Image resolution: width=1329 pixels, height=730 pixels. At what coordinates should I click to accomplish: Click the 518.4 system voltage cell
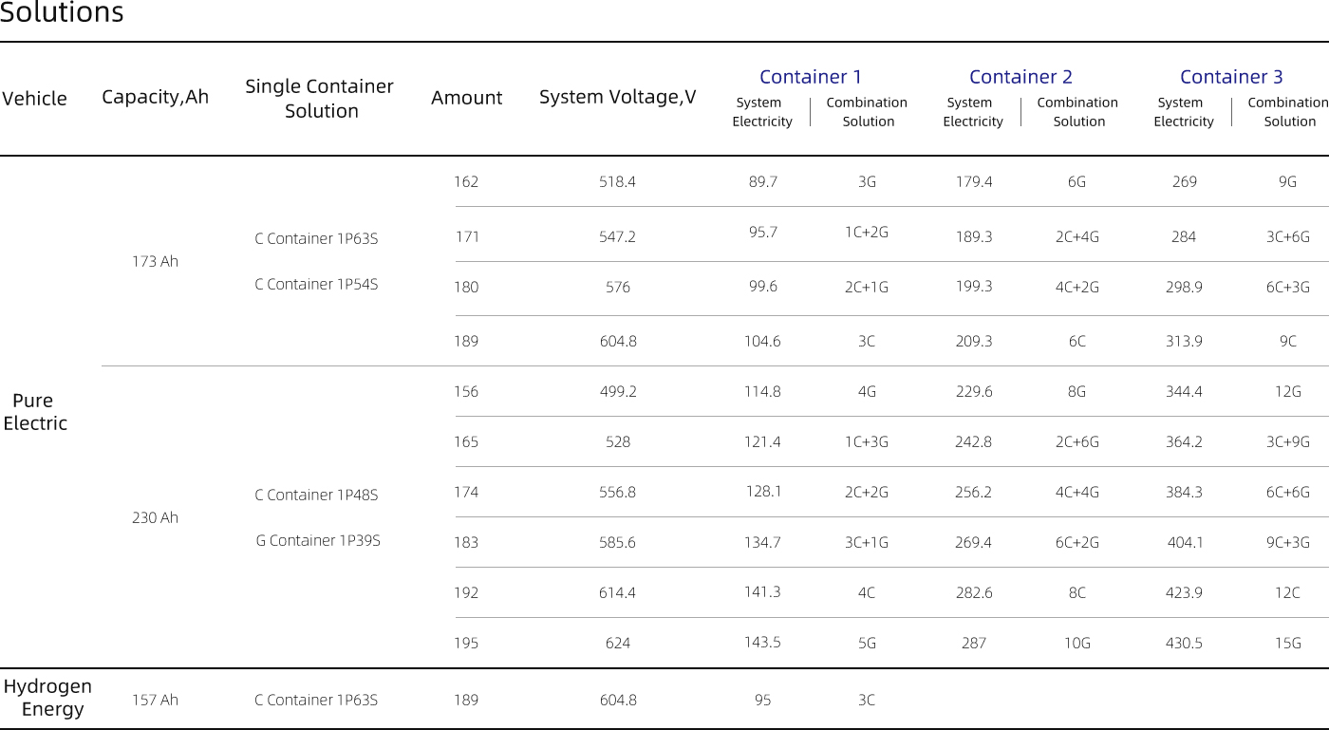[x=617, y=181]
